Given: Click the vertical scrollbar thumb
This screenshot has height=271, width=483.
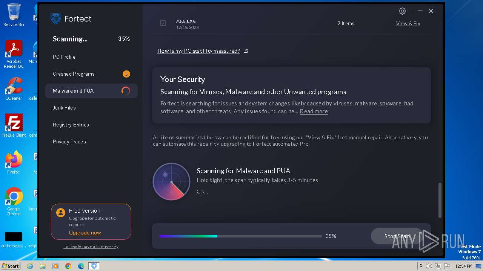Looking at the screenshot, I should [440, 200].
